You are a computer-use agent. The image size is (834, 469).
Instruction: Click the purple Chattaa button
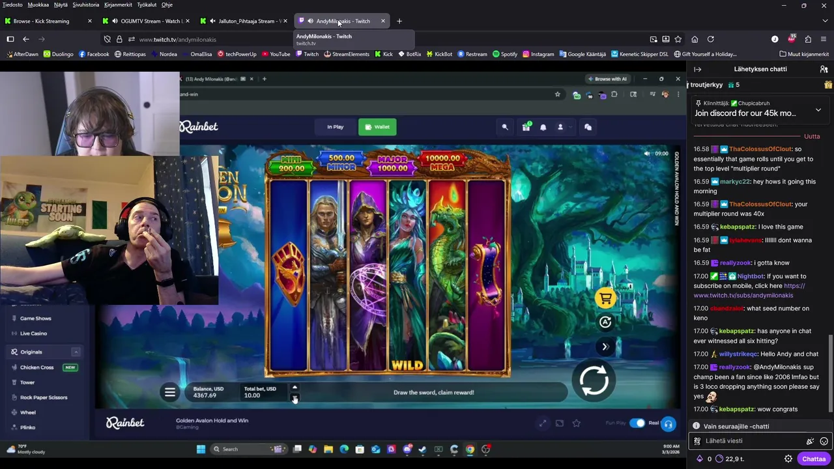pos(814,459)
